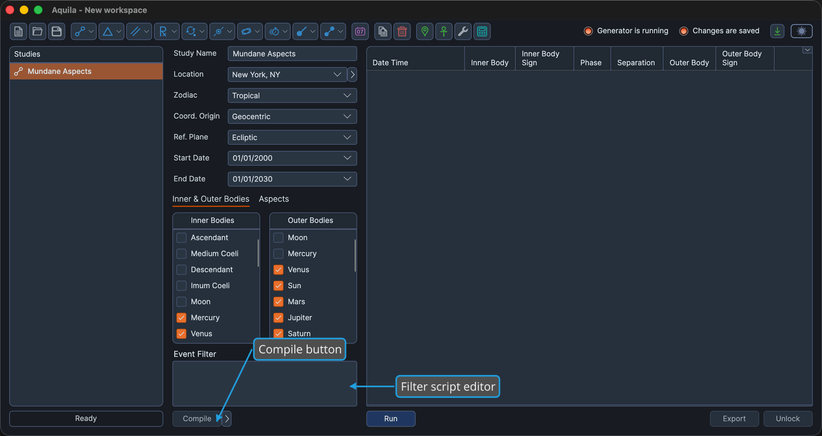Click the green ankh symbol icon
The image size is (822, 436).
(444, 31)
